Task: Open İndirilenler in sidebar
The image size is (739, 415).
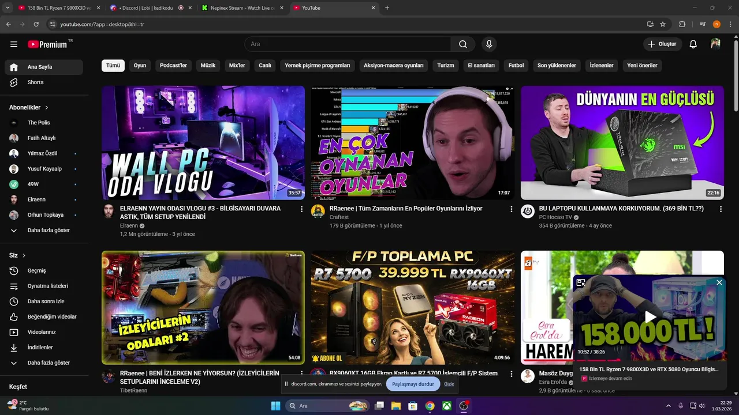Action: pyautogui.click(x=44, y=348)
